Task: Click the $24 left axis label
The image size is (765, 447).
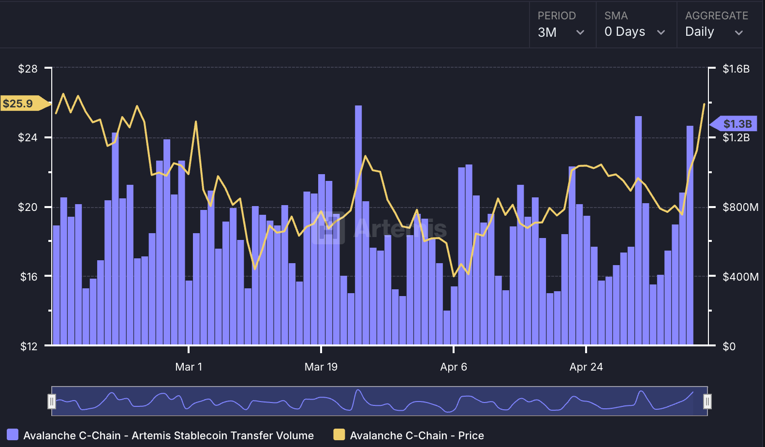Action: point(28,137)
